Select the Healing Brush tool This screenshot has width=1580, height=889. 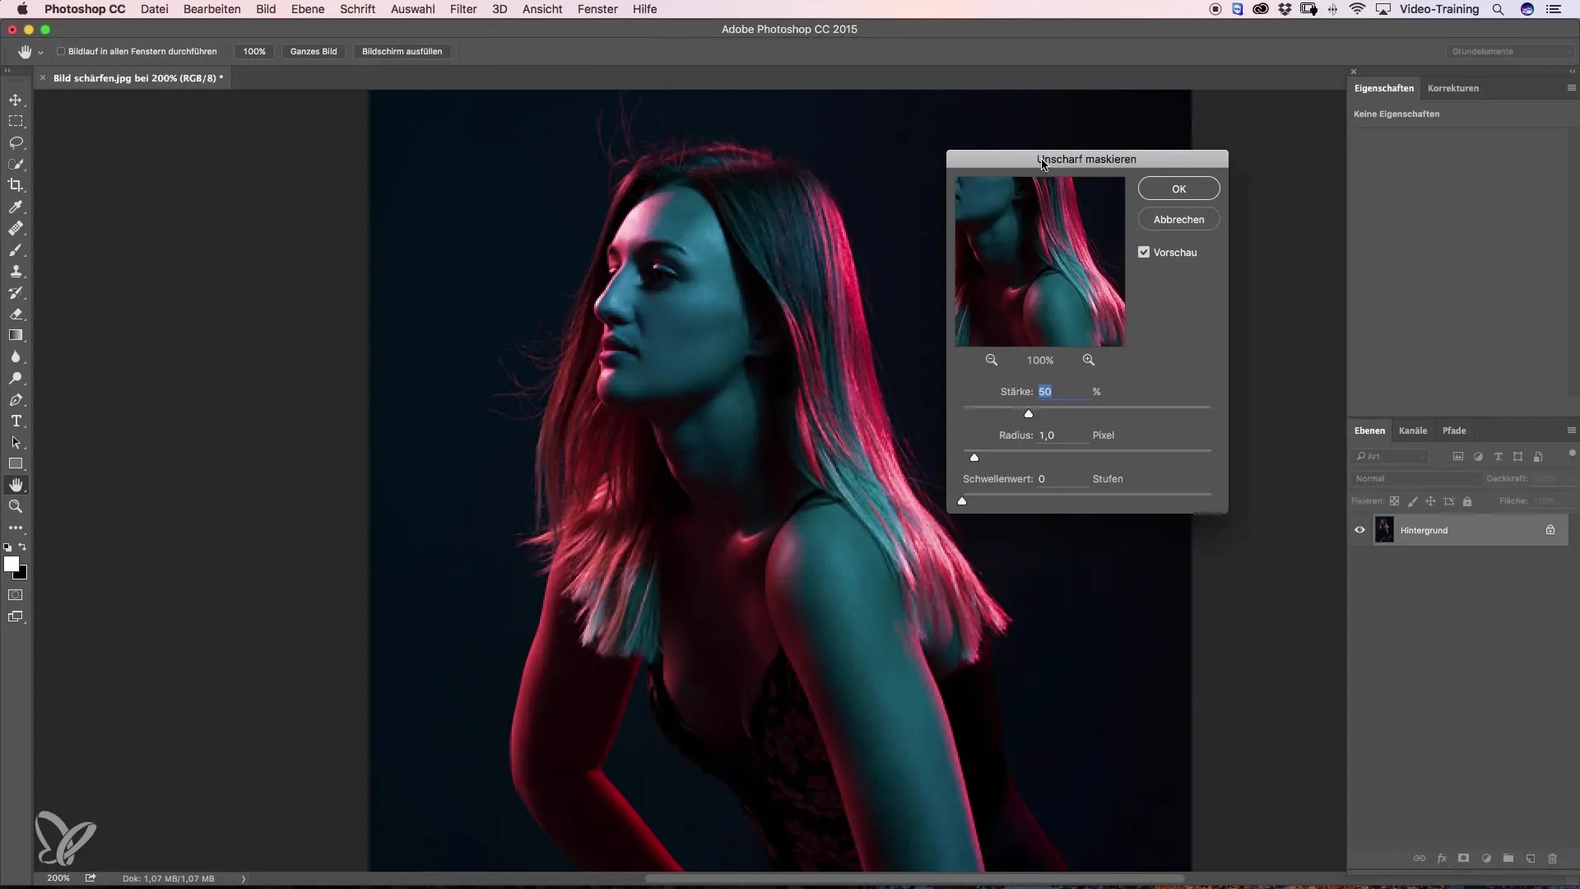[16, 228]
